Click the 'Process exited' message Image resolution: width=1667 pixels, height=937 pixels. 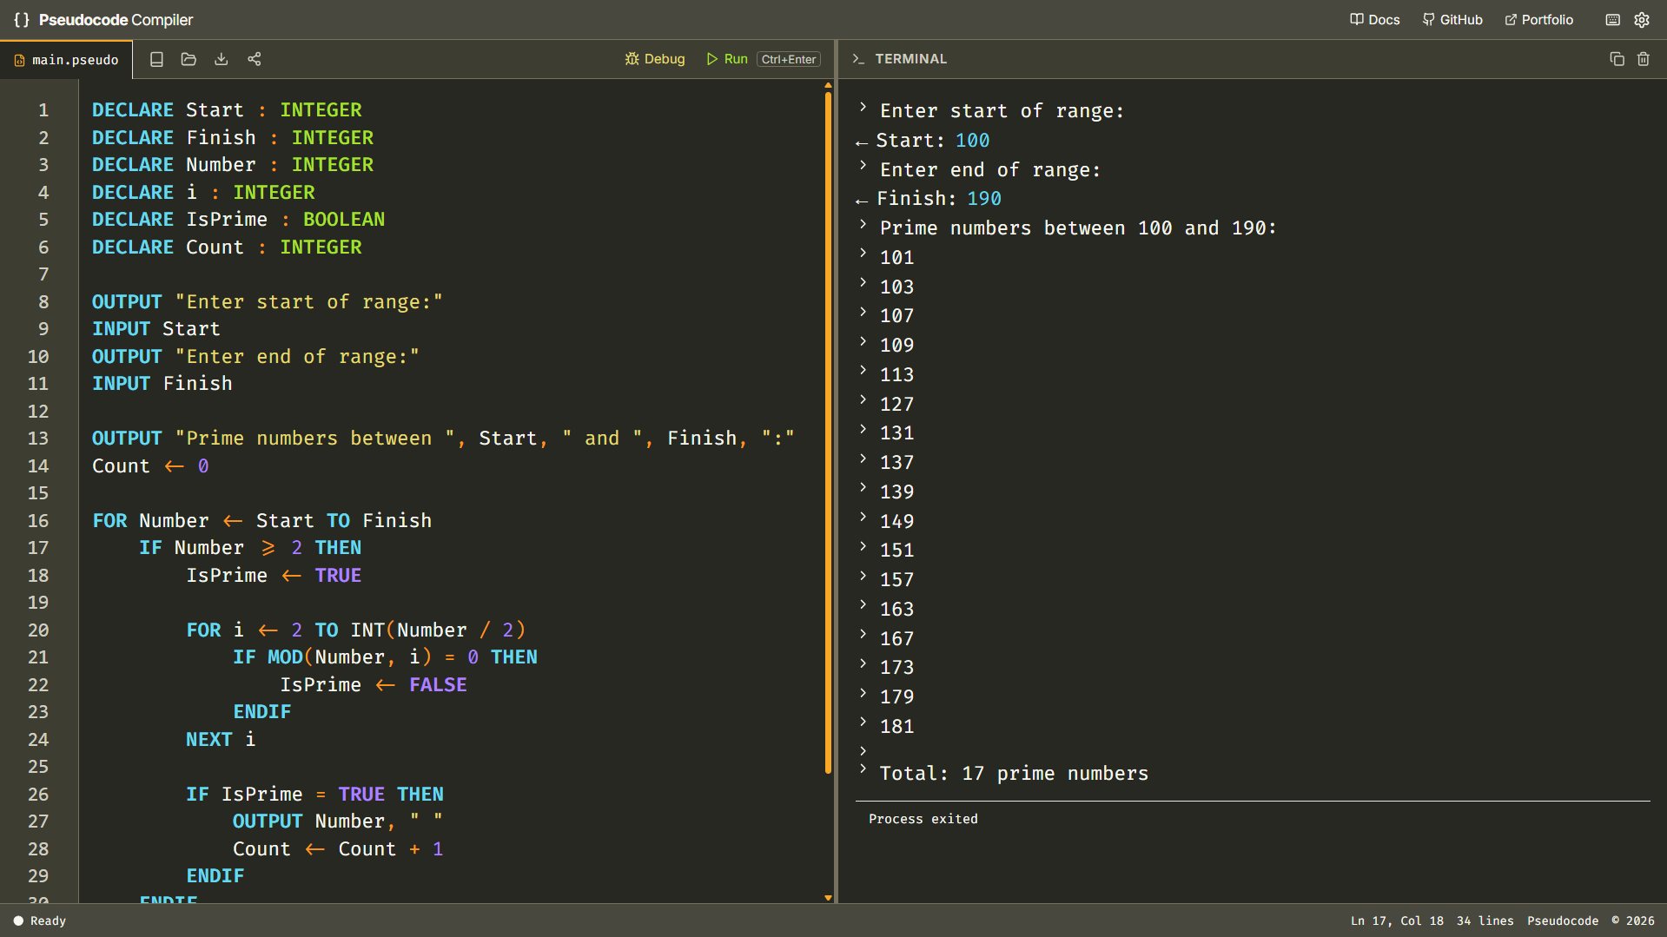(923, 819)
